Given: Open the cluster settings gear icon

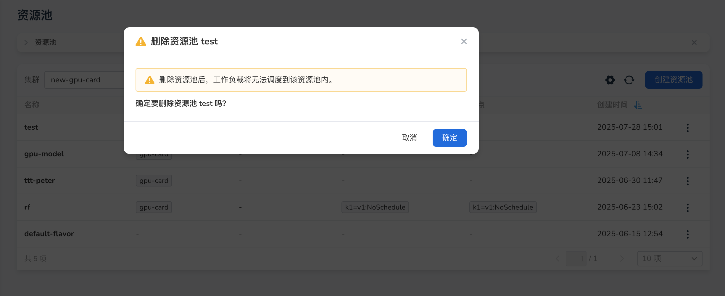Looking at the screenshot, I should (610, 80).
